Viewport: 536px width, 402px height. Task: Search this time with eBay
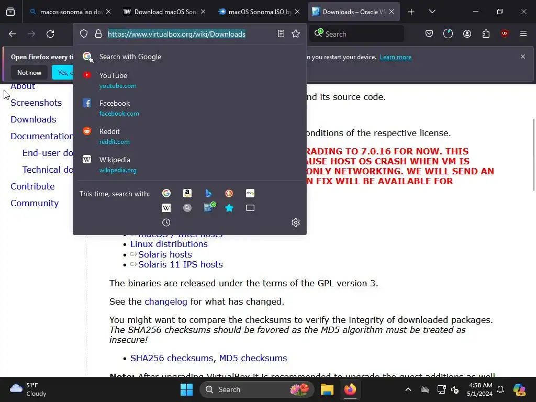pos(250,194)
